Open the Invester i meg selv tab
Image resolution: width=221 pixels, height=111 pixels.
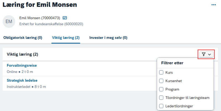108,38
